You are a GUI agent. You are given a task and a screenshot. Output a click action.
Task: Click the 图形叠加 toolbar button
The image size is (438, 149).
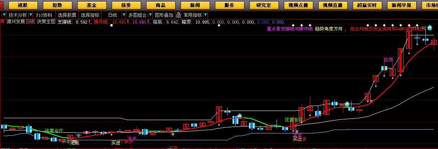(x=164, y=15)
